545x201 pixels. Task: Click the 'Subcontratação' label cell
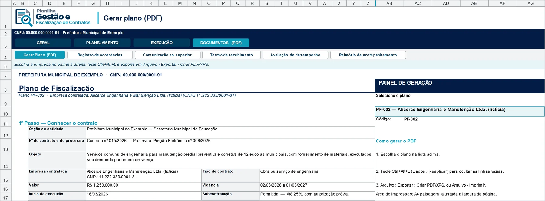coord(230,196)
